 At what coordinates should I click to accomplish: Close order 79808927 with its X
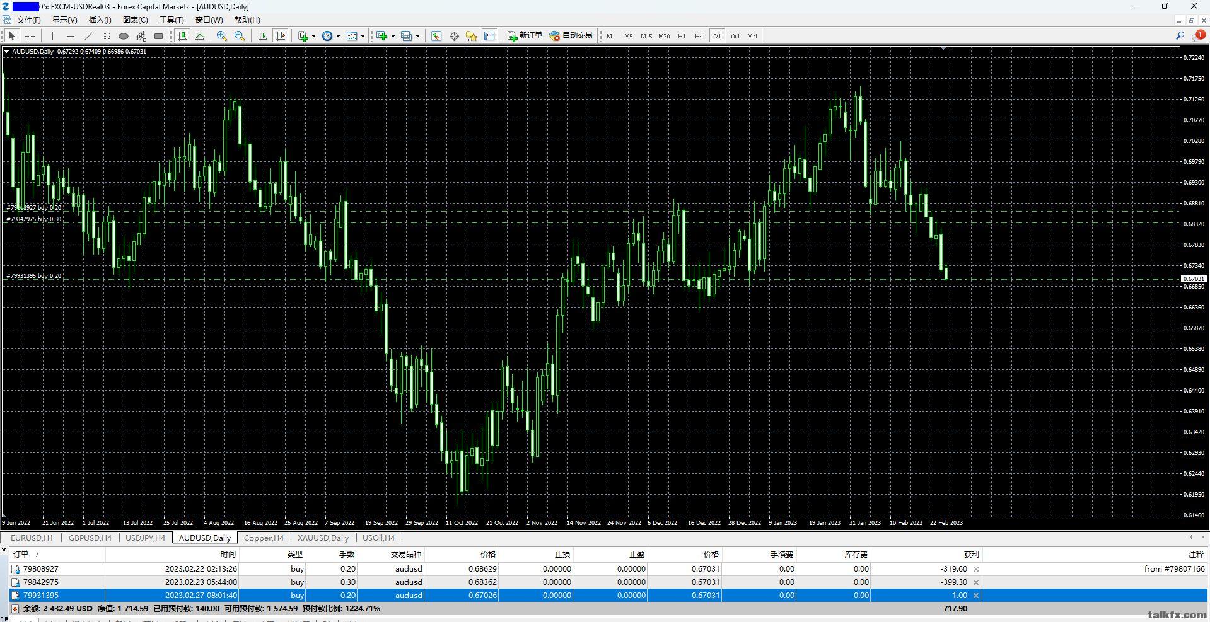pos(976,569)
